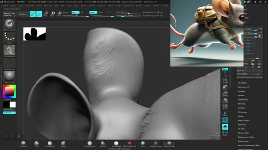
Task: Expand the Polygroups subpalette
Action: (242, 112)
